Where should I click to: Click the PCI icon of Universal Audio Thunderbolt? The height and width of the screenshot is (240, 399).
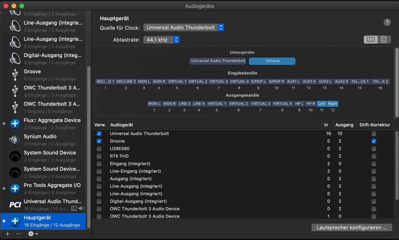[x=15, y=204]
